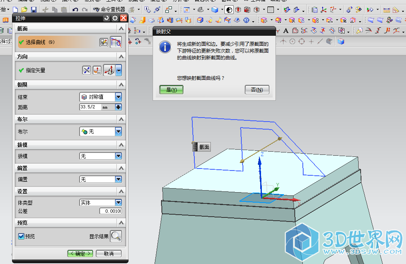Toggle the 预览 checkbox

click(21, 236)
